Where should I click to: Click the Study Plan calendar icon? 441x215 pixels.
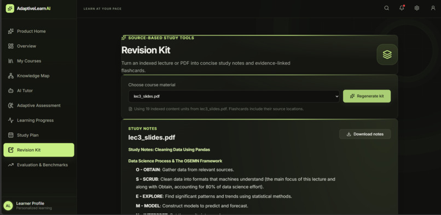(x=11, y=135)
